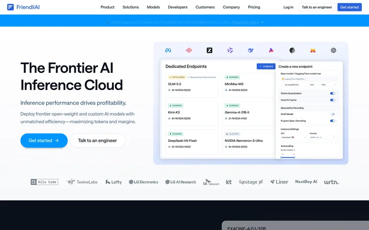The width and height of the screenshot is (369, 230).
Task: Open the Customers menu
Action: point(205,7)
